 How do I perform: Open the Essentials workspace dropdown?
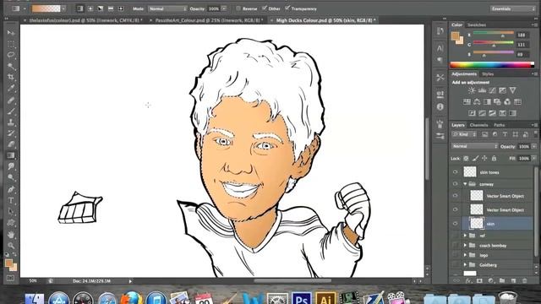(x=513, y=8)
